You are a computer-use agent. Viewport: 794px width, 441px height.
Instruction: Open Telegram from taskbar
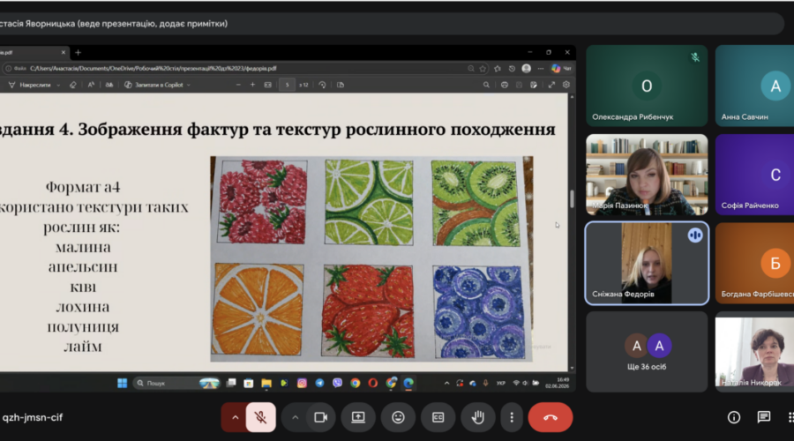(319, 384)
